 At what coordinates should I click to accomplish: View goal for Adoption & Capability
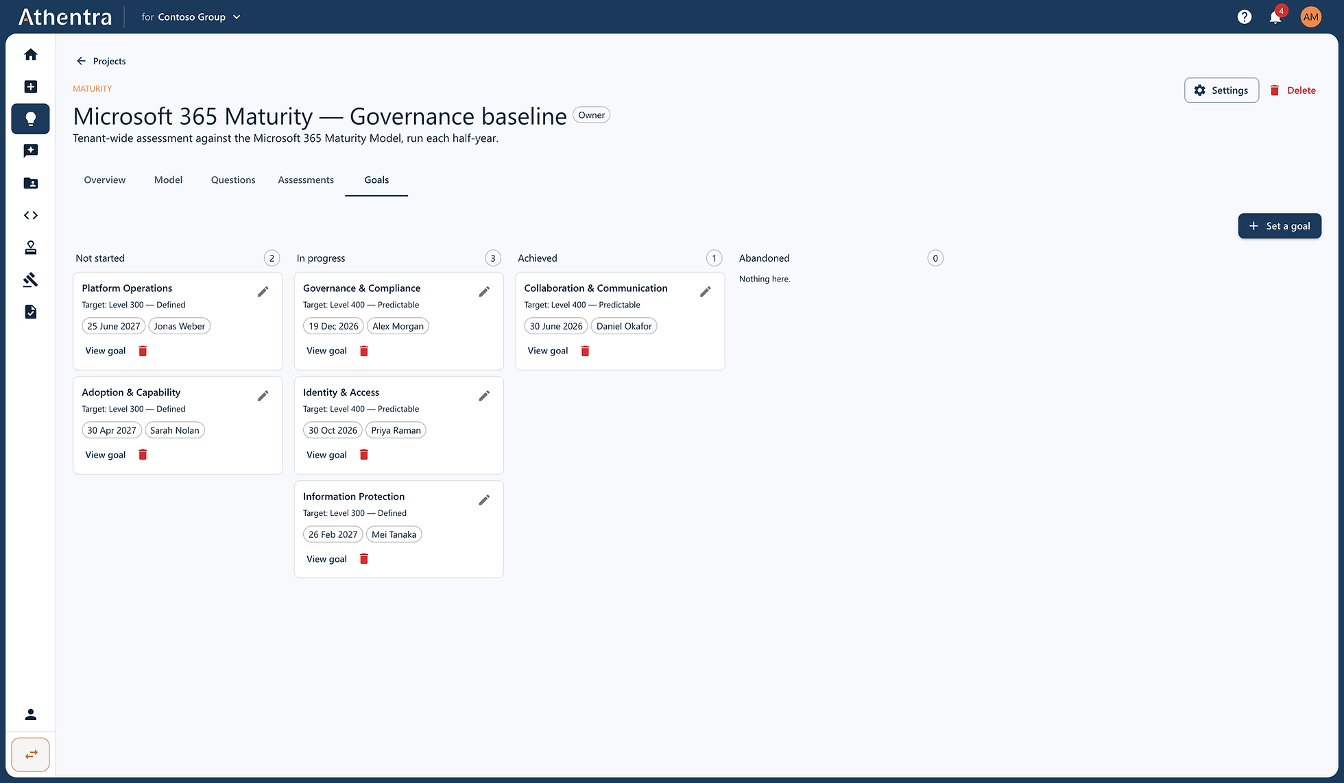coord(106,455)
